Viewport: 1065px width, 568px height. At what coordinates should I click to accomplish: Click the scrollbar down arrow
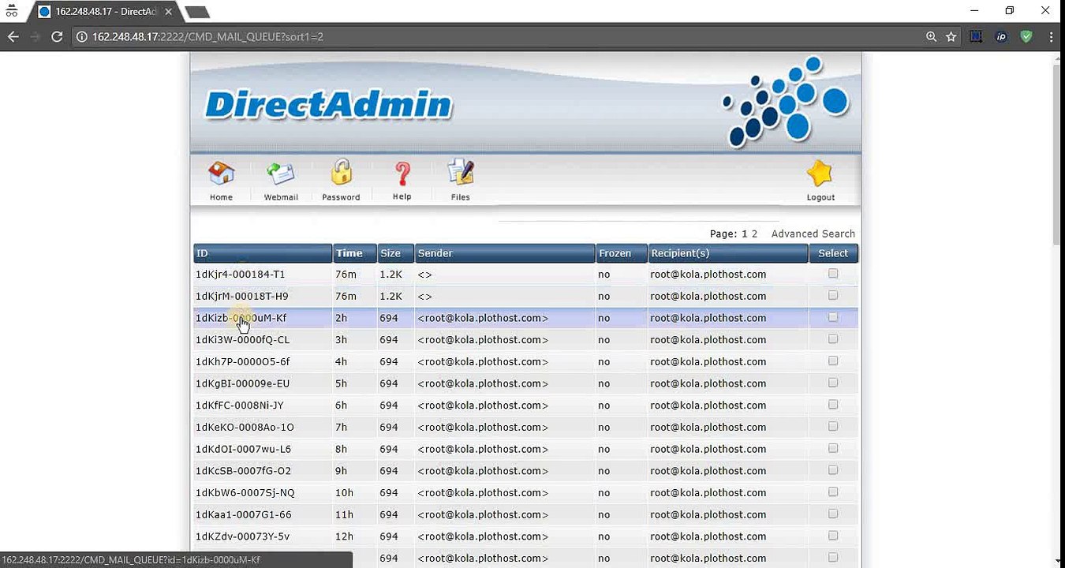(x=1058, y=561)
